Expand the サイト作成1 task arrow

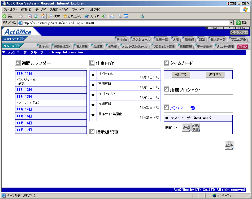point(93,75)
